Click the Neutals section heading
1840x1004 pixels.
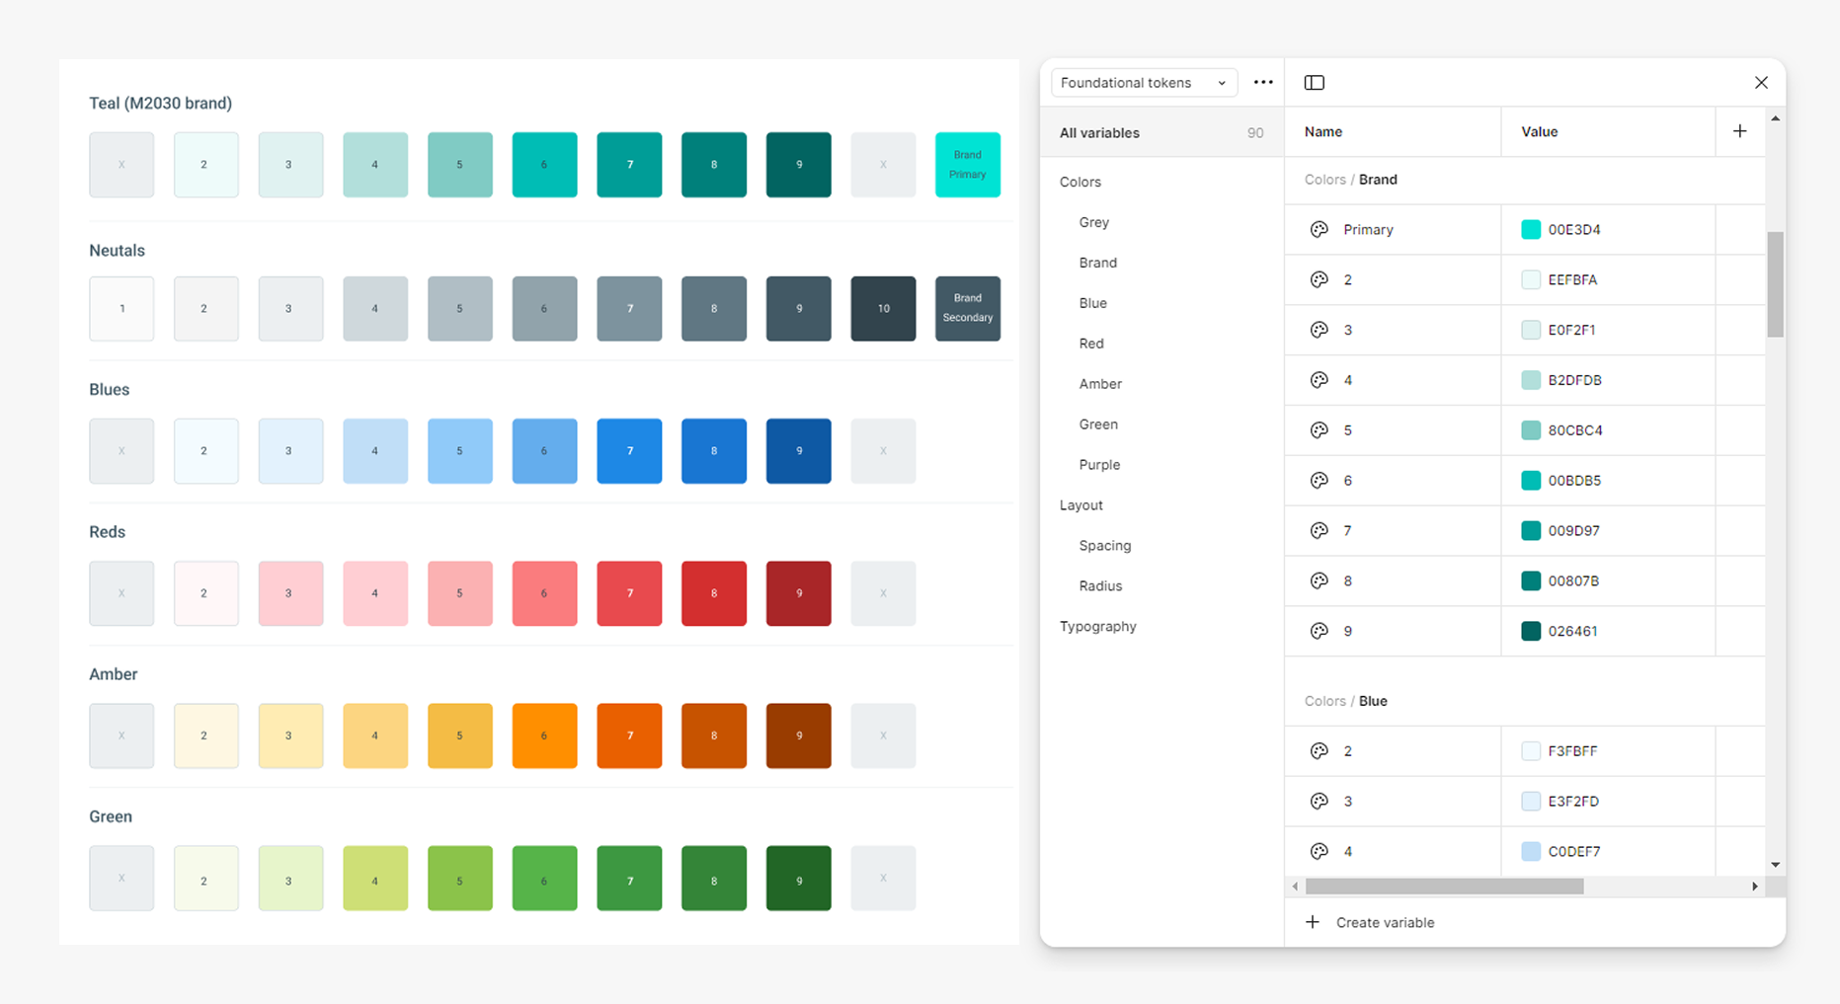pos(117,251)
